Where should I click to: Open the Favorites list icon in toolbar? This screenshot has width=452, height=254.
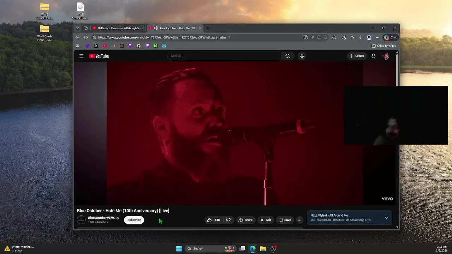[x=352, y=37]
